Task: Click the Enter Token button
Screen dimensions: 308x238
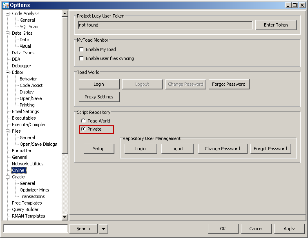Action: 276,25
